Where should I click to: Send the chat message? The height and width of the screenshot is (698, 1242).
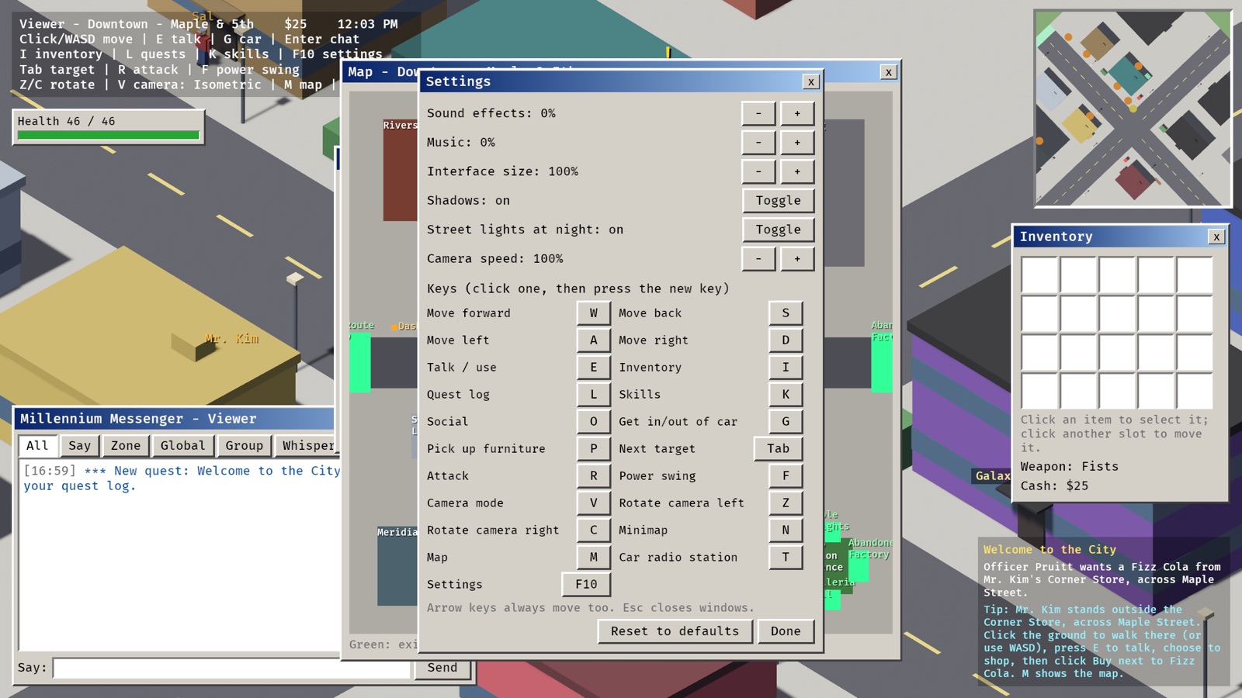[442, 668]
